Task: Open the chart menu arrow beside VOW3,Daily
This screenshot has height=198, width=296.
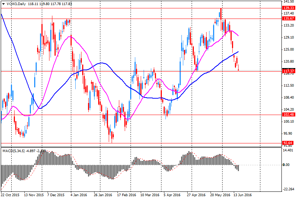Action: pyautogui.click(x=3, y=4)
